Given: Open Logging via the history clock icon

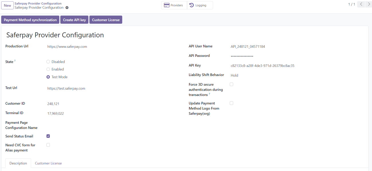Looking at the screenshot, I should pos(192,5).
